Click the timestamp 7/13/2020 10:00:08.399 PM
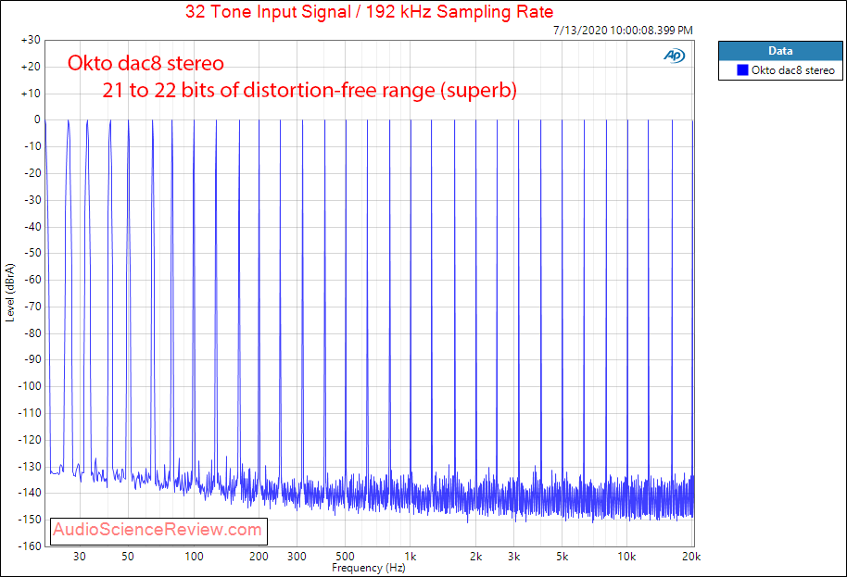 click(623, 31)
